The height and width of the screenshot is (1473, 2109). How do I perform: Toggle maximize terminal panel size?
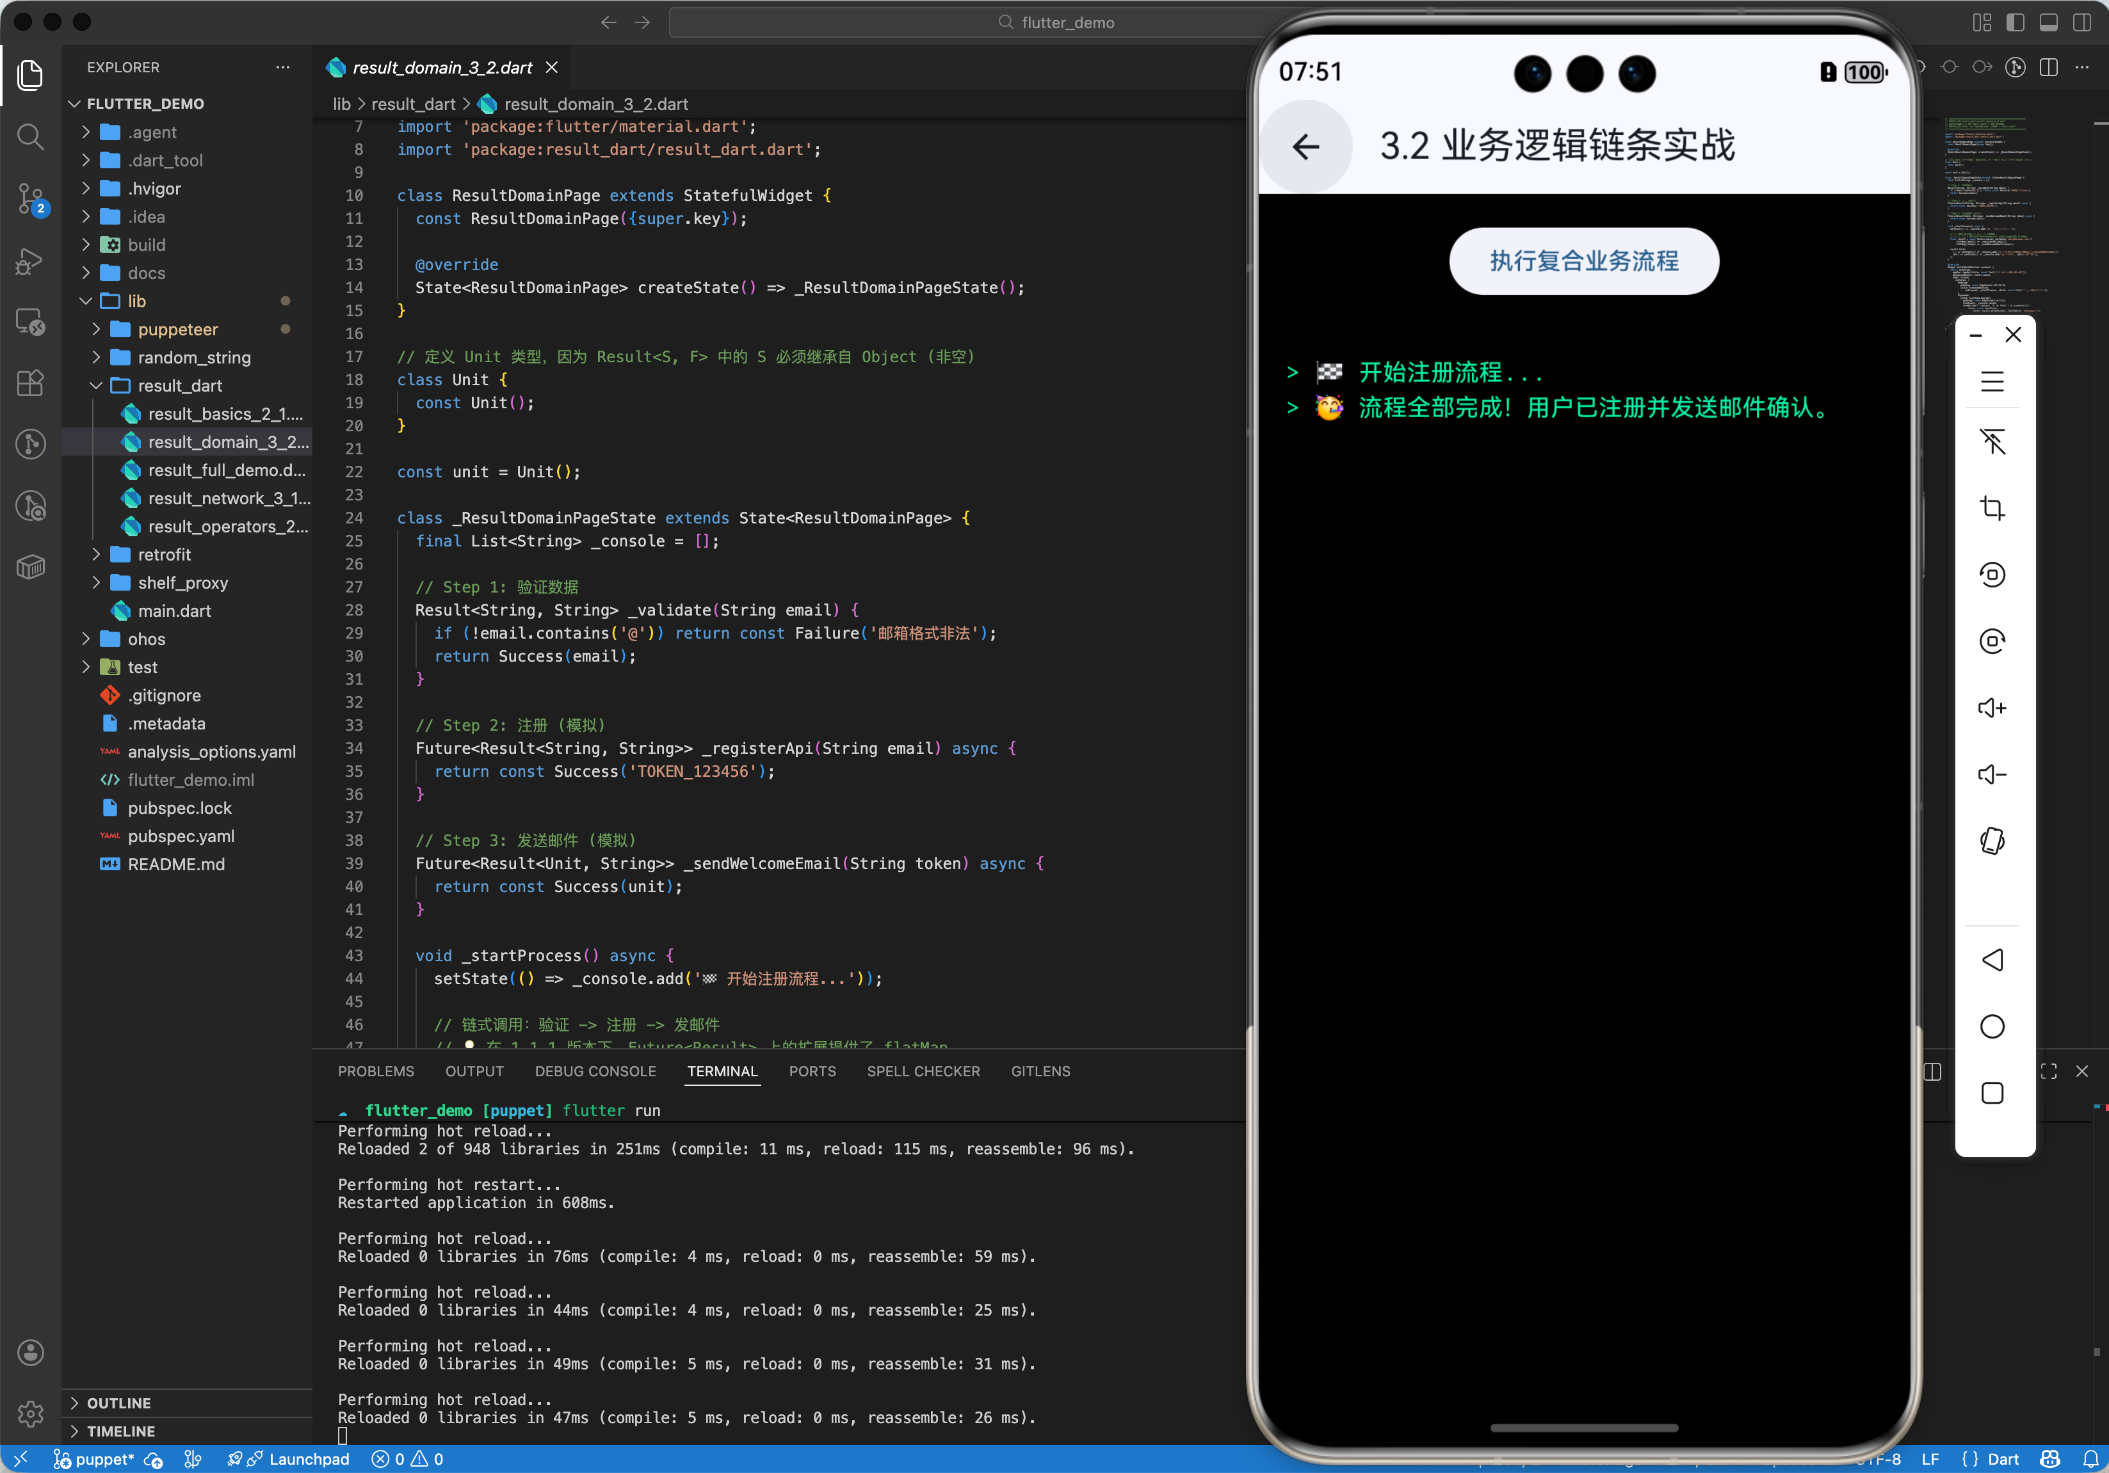tap(2048, 1071)
